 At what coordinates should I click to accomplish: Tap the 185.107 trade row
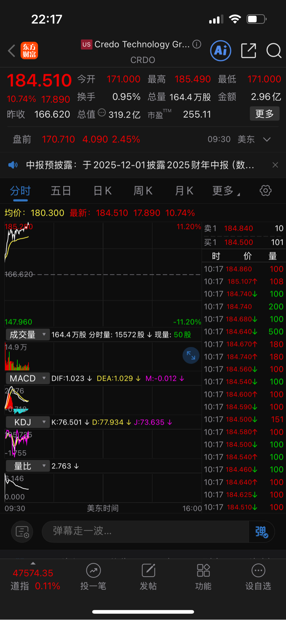pos(244,281)
